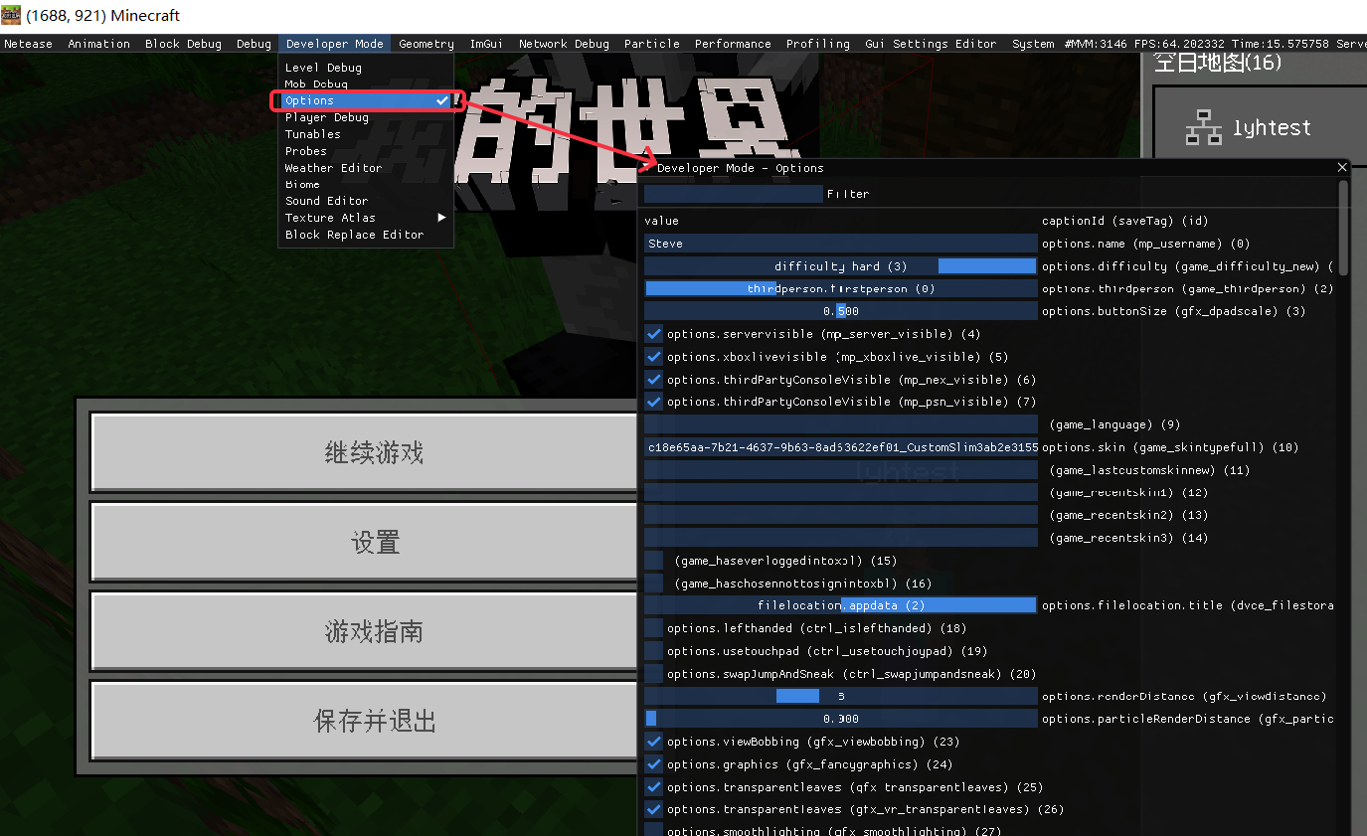This screenshot has width=1367, height=836.
Task: Open the Animation menu
Action: pyautogui.click(x=98, y=44)
